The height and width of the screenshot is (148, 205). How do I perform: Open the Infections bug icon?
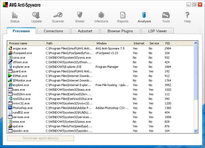[101, 15]
